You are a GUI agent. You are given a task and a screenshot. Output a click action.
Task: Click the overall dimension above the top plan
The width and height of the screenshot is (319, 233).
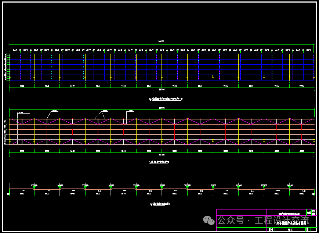point(161,41)
